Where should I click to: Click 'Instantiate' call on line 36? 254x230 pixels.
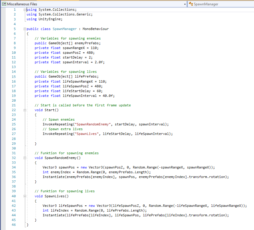(54, 177)
